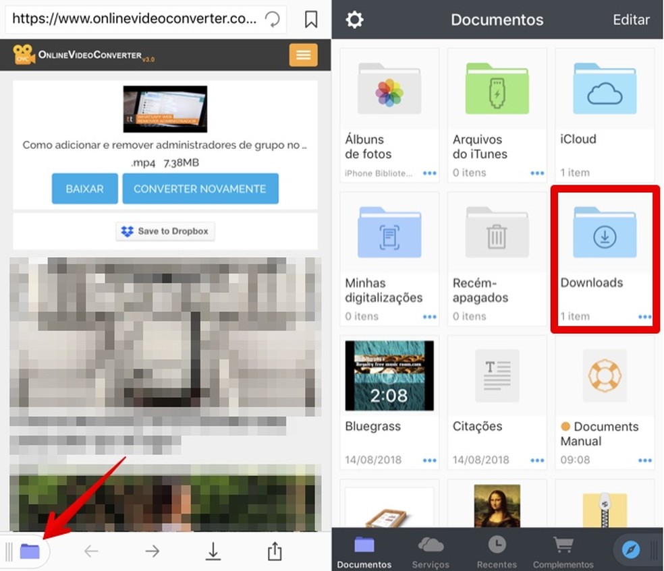The image size is (664, 571).
Task: Open the video thumbnail preview
Action: click(x=165, y=109)
